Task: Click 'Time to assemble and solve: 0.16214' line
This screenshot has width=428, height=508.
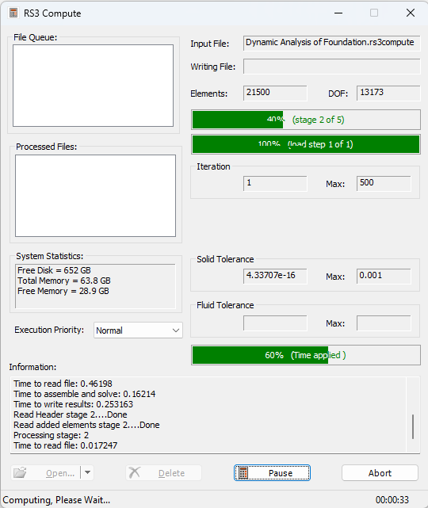Action: [85, 394]
